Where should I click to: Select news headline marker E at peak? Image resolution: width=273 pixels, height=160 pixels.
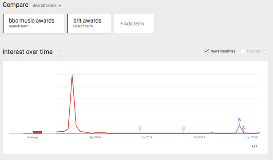[x=72, y=80]
